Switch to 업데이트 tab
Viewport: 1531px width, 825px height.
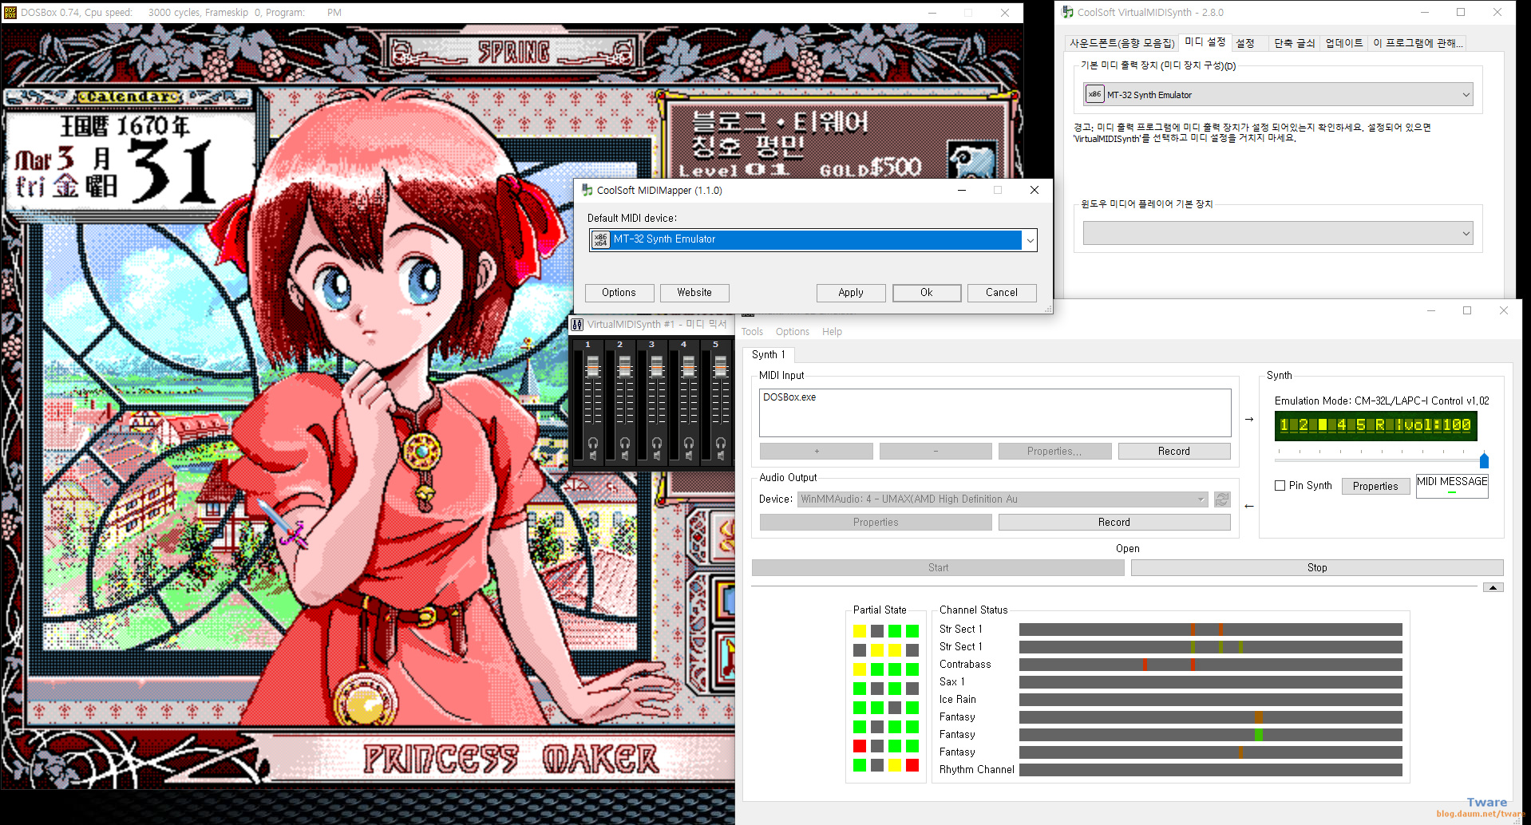coord(1344,43)
